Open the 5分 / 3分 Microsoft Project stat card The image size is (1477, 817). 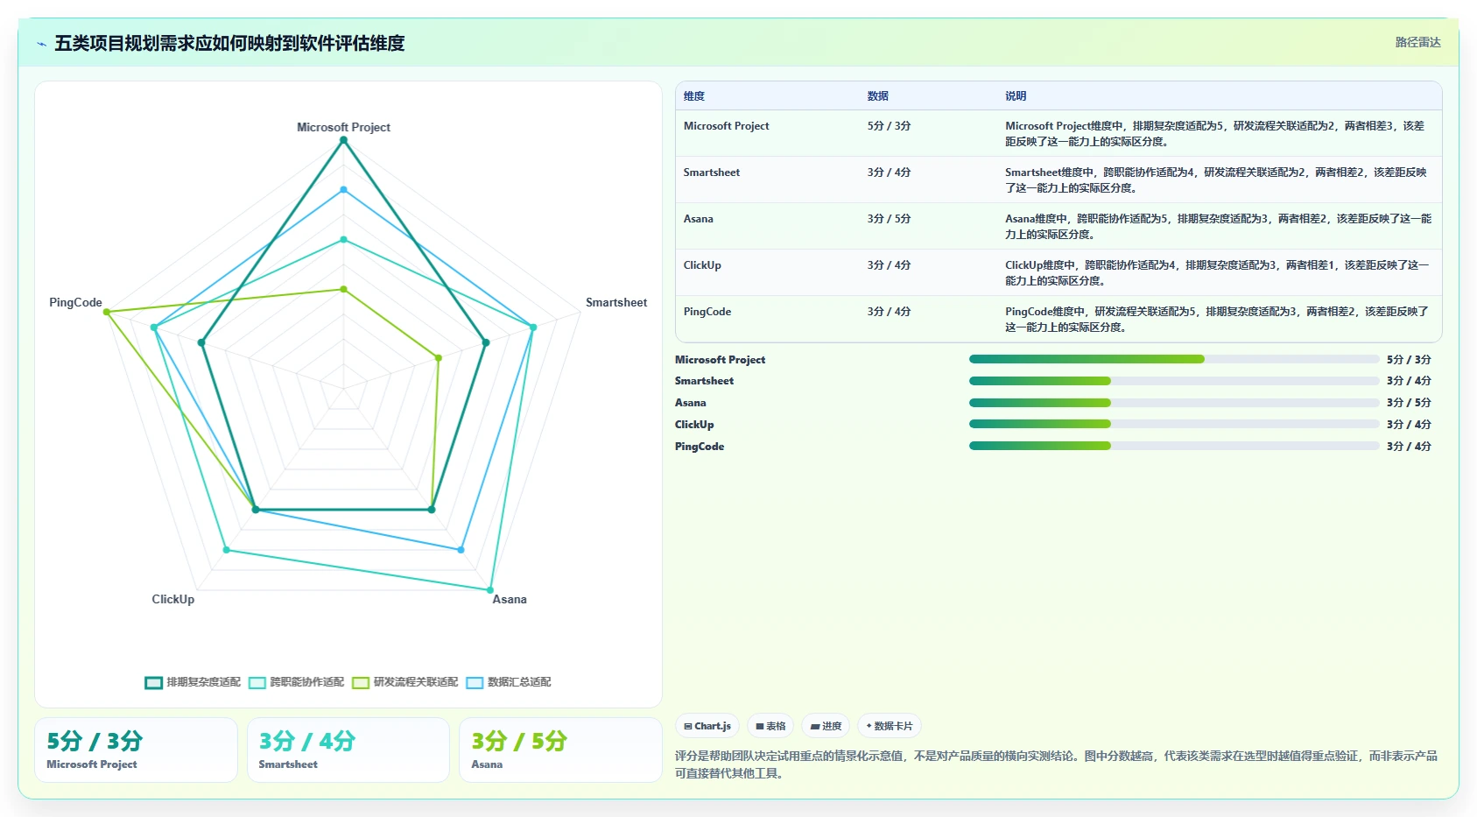(x=136, y=750)
